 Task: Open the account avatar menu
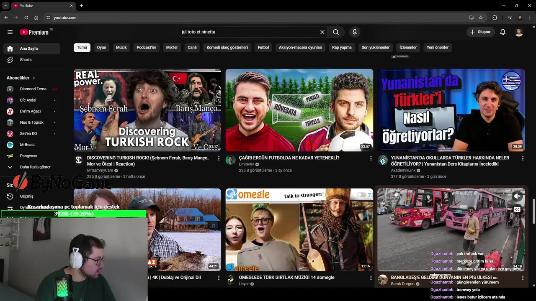[x=519, y=32]
